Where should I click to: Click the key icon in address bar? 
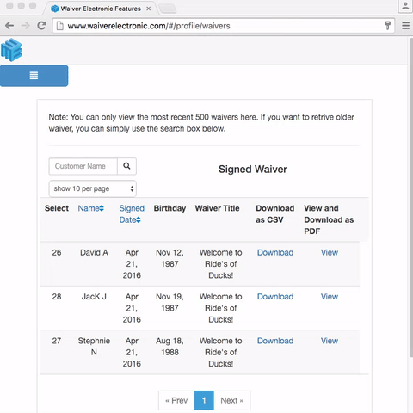[387, 26]
